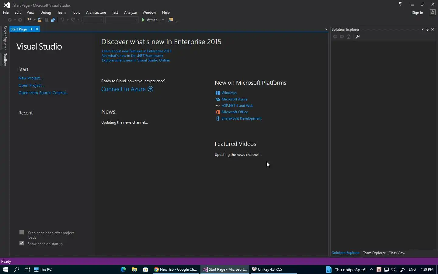
Task: Click the Navigate Backward arrow icon
Action: (x=10, y=20)
